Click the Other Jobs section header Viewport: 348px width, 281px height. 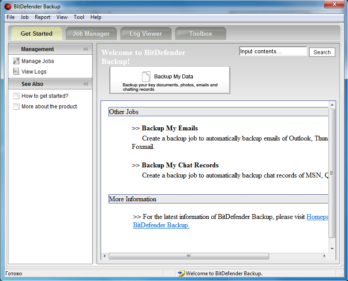[218, 112]
